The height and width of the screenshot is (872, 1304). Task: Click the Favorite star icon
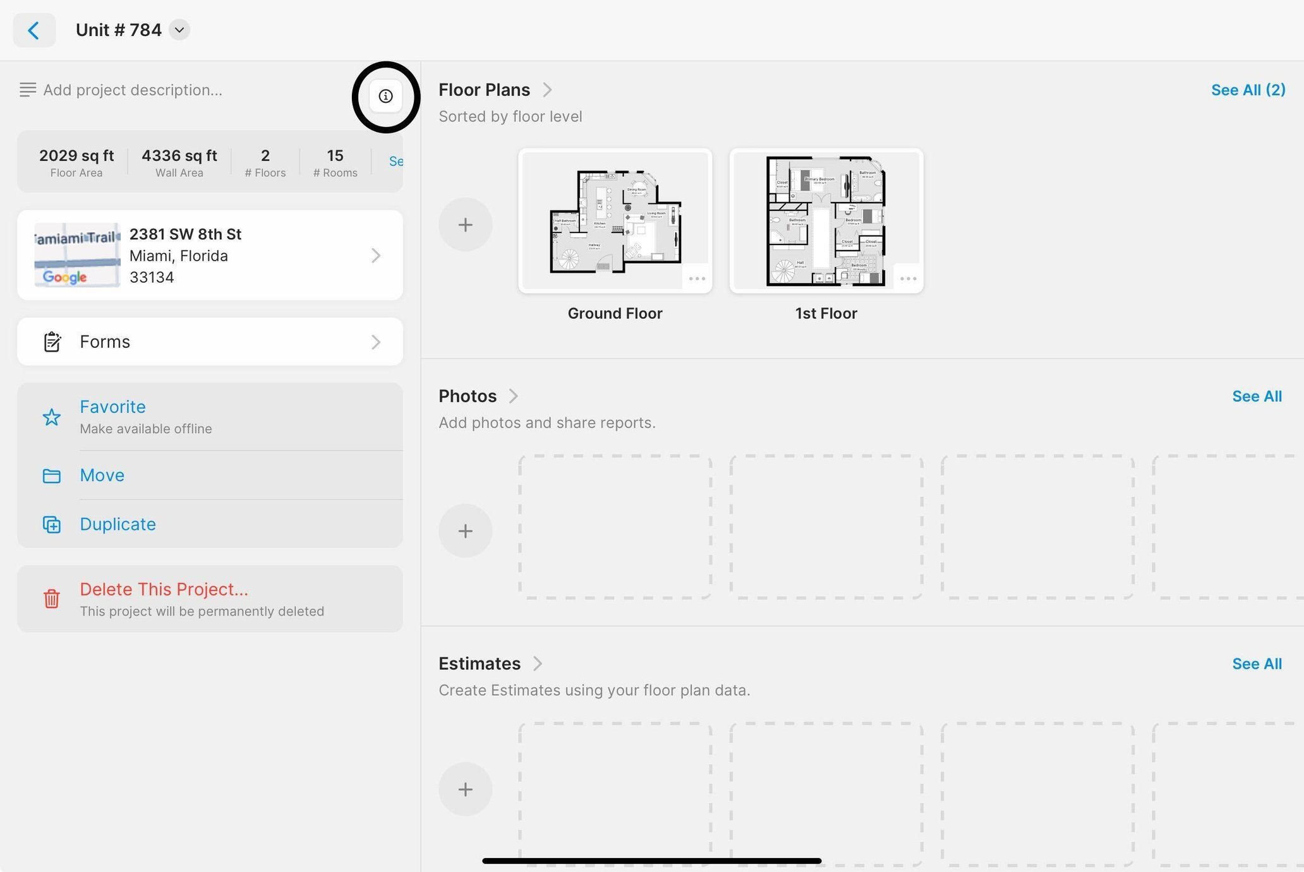click(52, 417)
